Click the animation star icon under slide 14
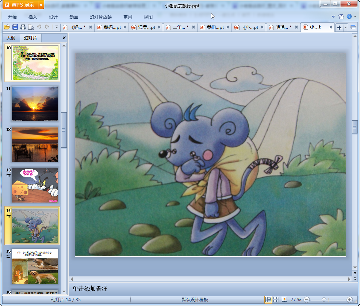Screen dimensions: 360x306 [8, 216]
